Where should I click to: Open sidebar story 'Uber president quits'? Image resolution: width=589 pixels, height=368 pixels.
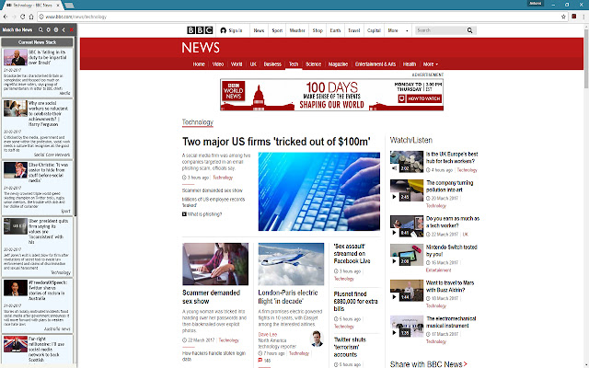click(37, 247)
